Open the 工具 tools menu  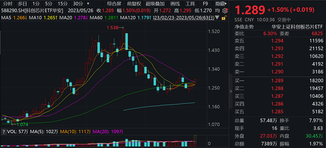tap(190, 4)
